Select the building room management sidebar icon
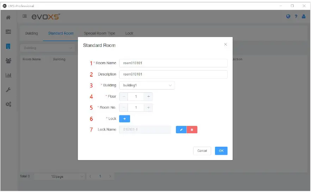Image resolution: width=313 pixels, height=195 pixels. (x=8, y=46)
